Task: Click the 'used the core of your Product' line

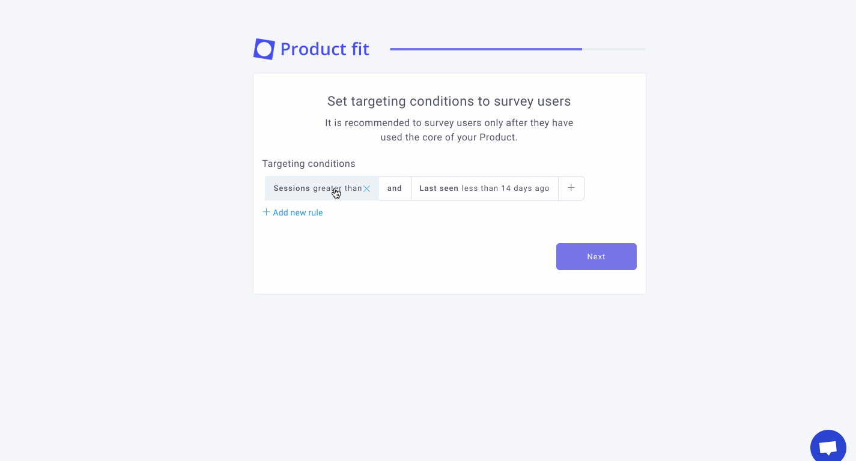Action: point(449,137)
